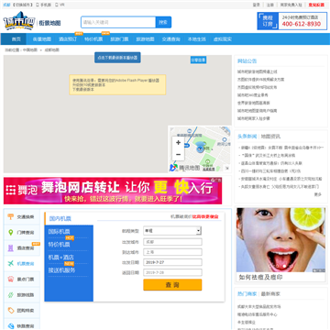This screenshot has height=330, width=330.
Task: Switch to the 热门商家 tab
Action: 247,293
